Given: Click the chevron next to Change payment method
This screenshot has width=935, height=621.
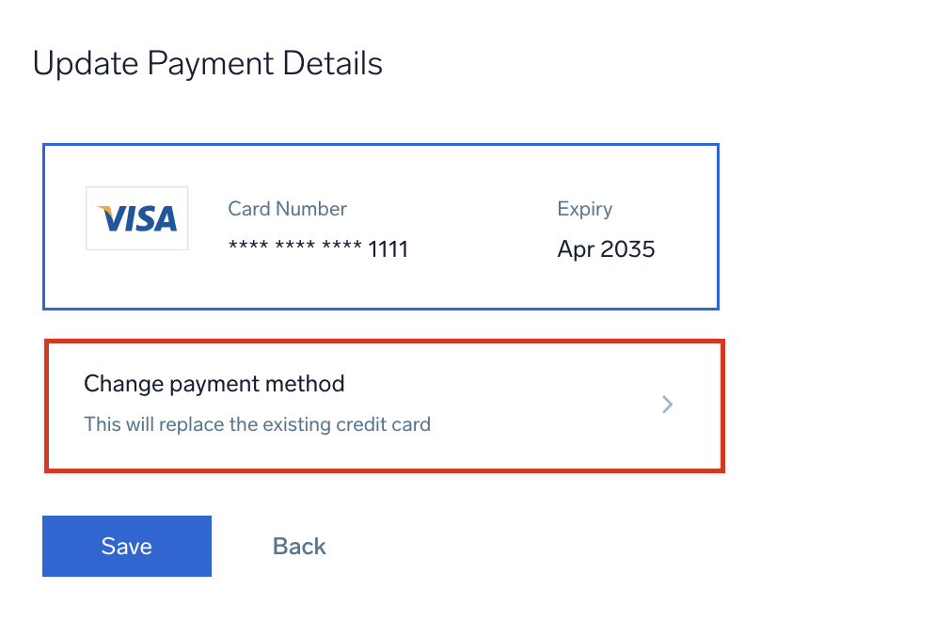Looking at the screenshot, I should point(668,405).
